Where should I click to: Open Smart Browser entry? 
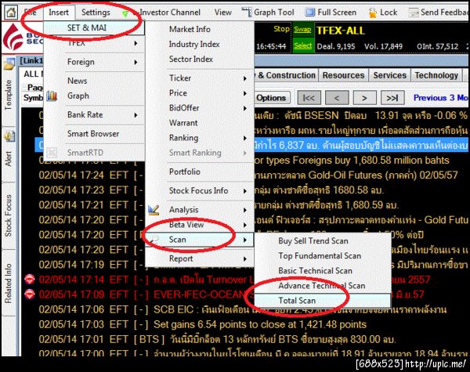[93, 134]
